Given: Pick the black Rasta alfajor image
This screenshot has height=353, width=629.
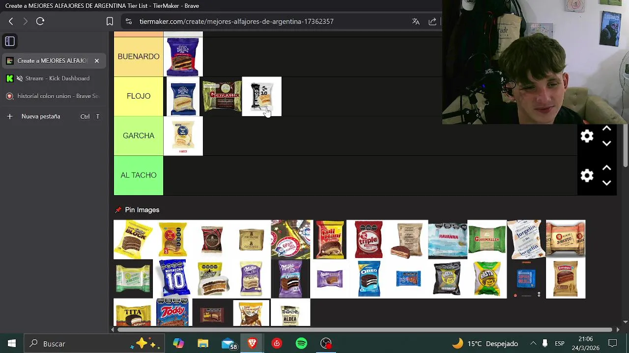Looking at the screenshot, I should coord(448,278).
